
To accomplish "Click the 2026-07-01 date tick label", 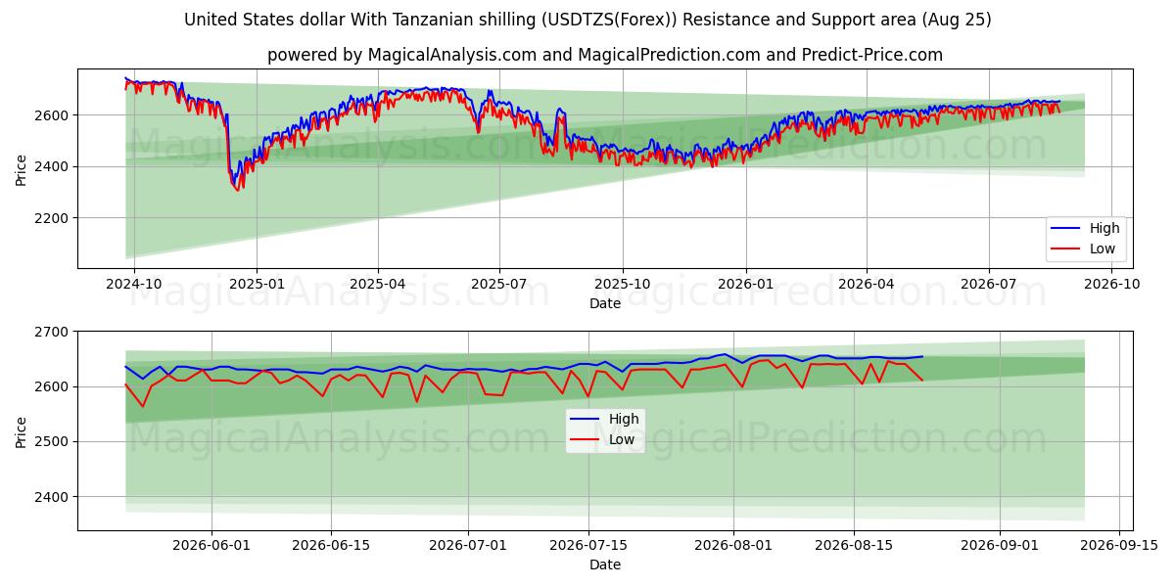I will tap(467, 546).
